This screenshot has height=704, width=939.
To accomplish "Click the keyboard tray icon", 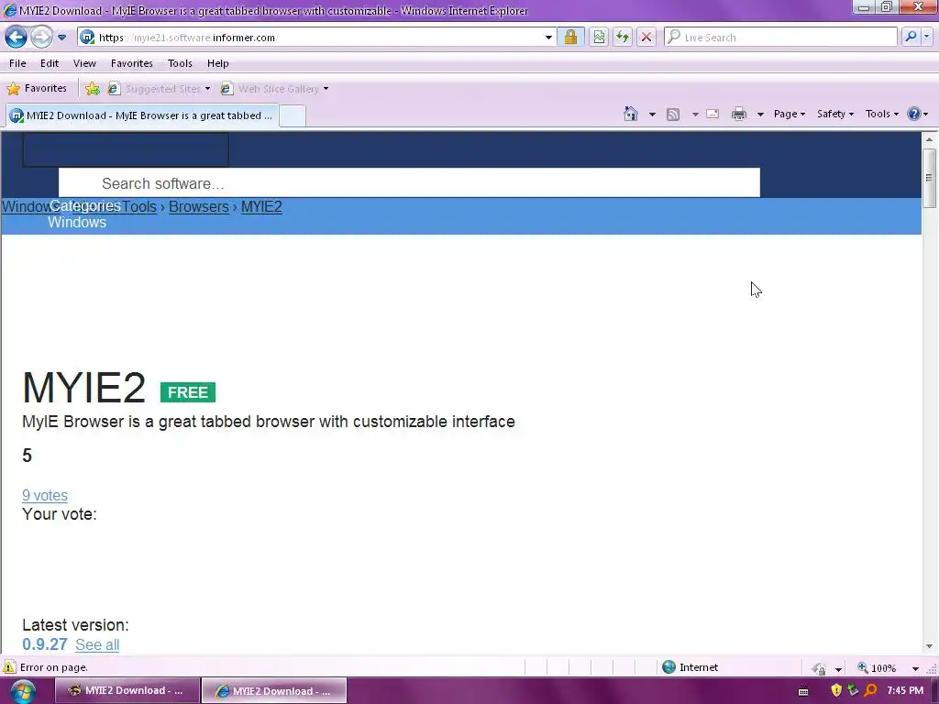I will coord(803,691).
